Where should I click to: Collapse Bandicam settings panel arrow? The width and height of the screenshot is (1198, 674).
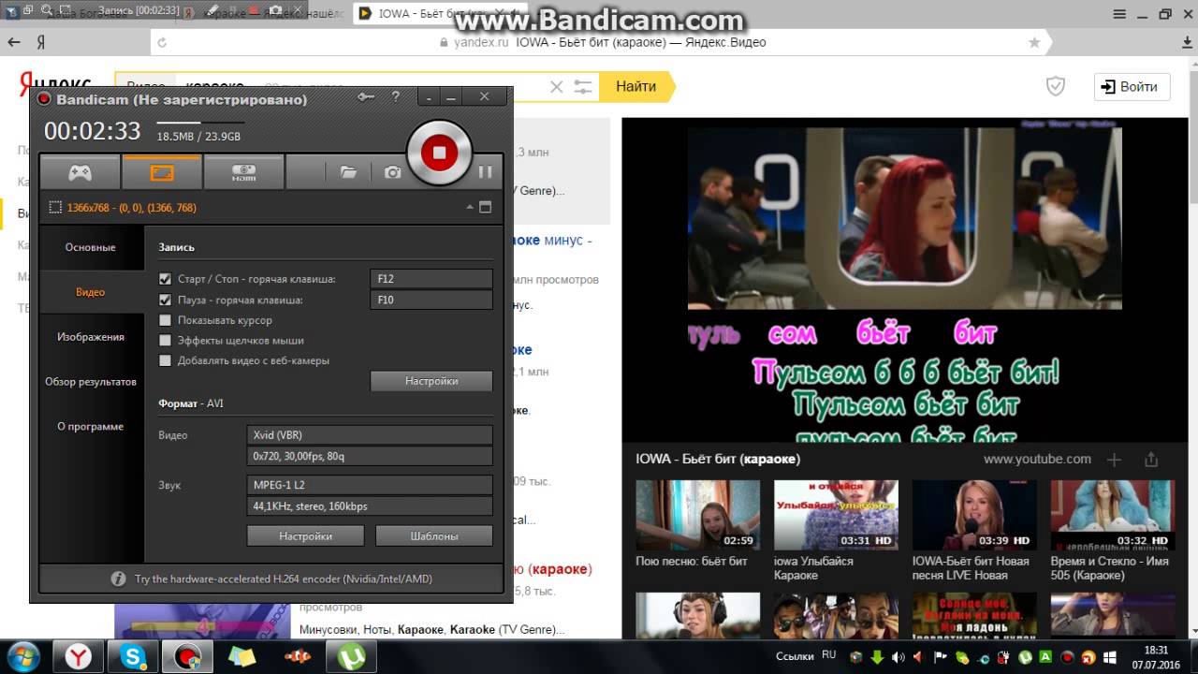pyautogui.click(x=468, y=207)
